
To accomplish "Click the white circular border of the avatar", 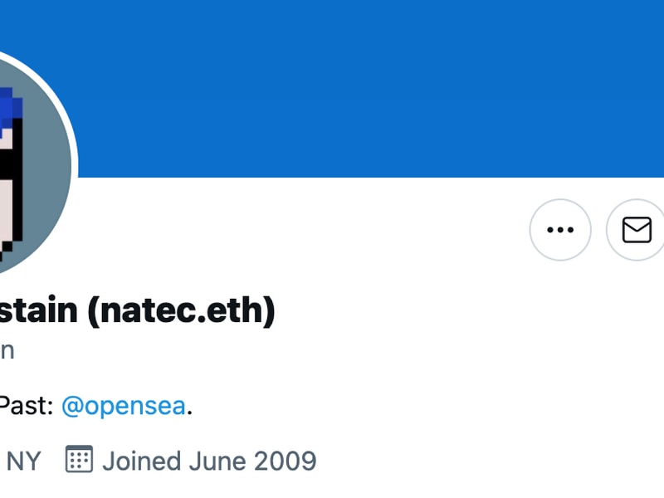I will point(75,166).
